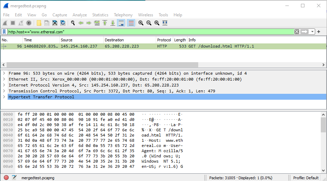Open the Statistics menu
This screenshot has height=181, width=327.
(100, 15)
